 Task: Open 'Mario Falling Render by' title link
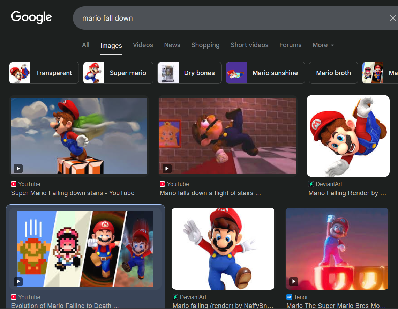[x=347, y=193]
